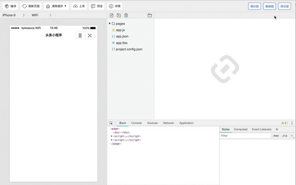Activate the element inspector picker icon
Screen dimensions: 296x185
click(111, 123)
